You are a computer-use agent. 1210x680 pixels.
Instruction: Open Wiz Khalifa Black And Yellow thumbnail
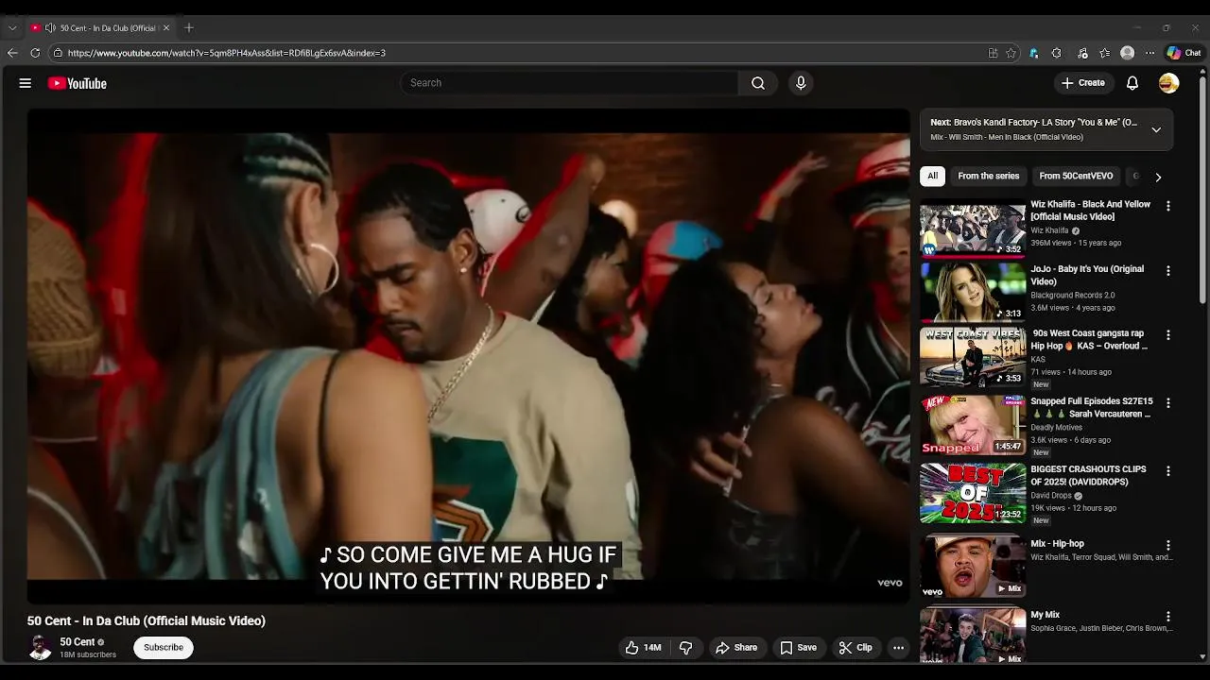coord(973,229)
